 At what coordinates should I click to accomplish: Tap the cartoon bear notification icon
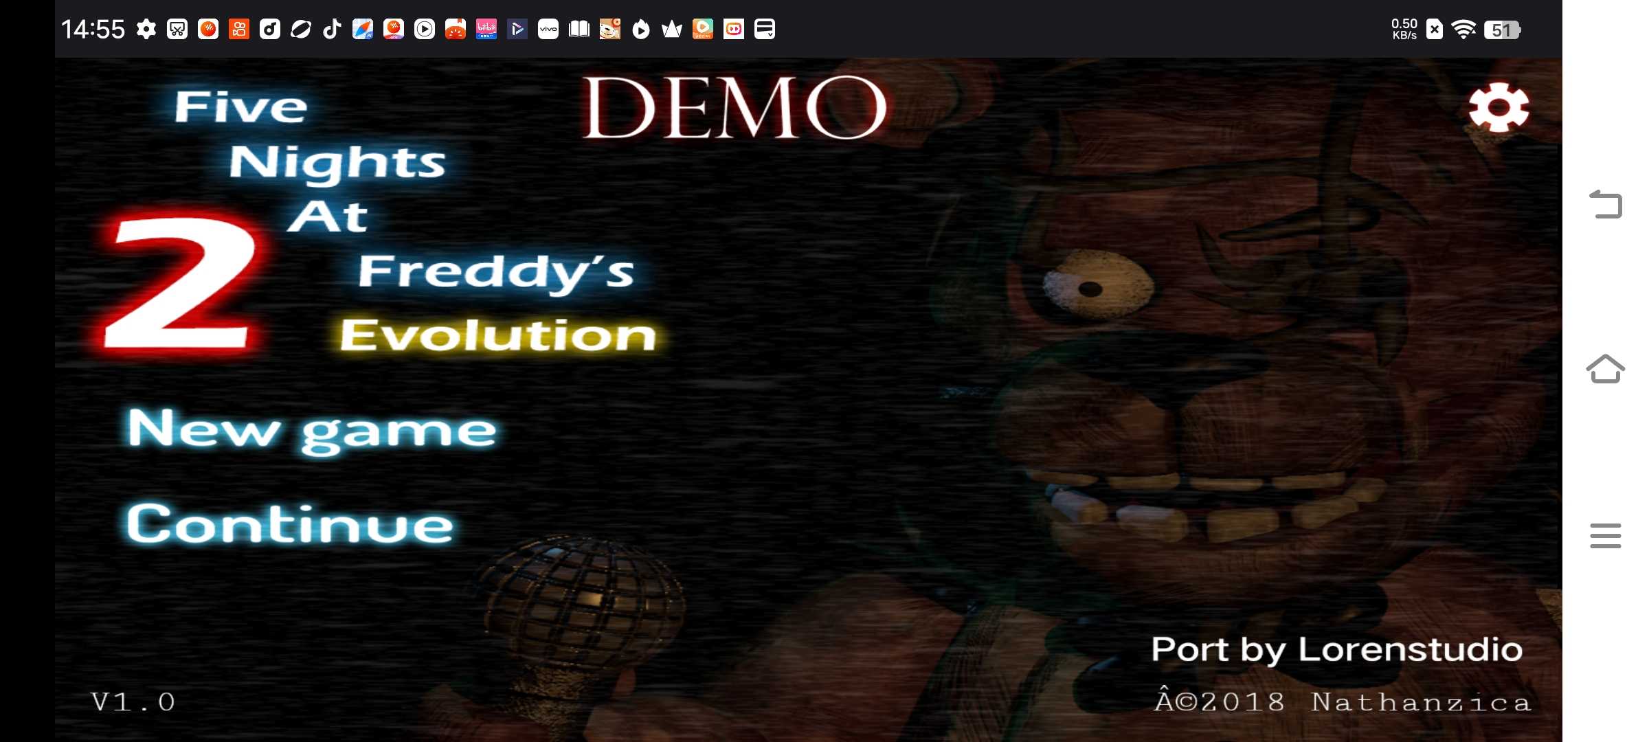click(610, 29)
